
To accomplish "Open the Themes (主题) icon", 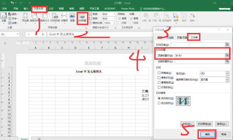I will pyautogui.click(x=3, y=18).
